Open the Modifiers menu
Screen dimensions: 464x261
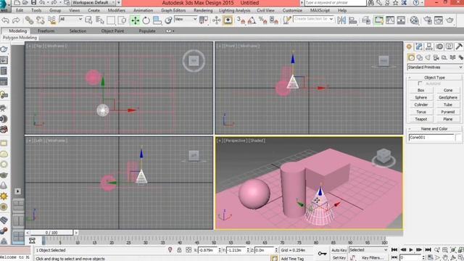(x=116, y=10)
